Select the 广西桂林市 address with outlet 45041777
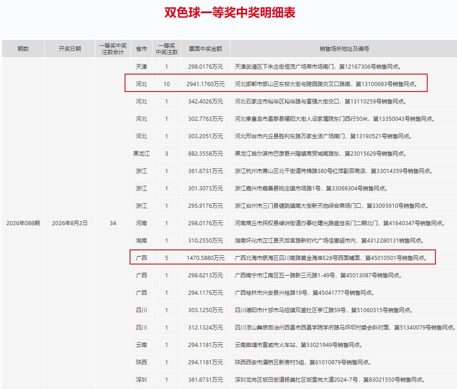Viewport: 457px width, 389px height. [x=305, y=293]
